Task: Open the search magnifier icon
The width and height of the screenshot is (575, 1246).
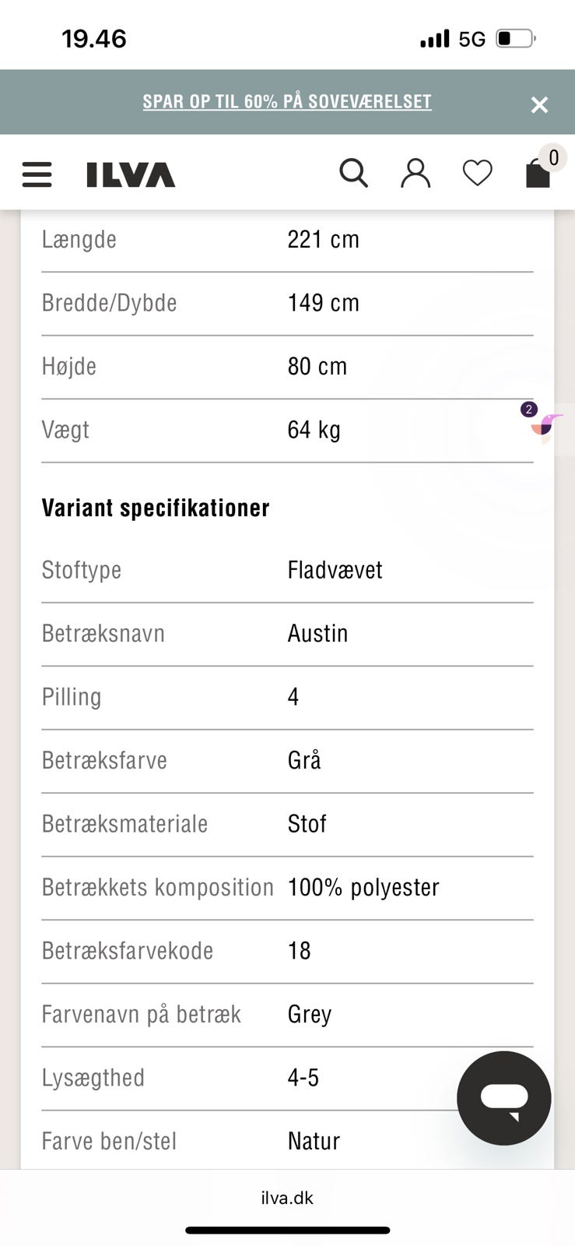Action: 353,173
